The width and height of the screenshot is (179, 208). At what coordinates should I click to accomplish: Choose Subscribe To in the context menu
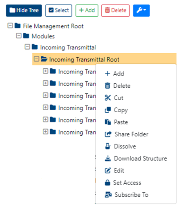[x=136, y=195]
